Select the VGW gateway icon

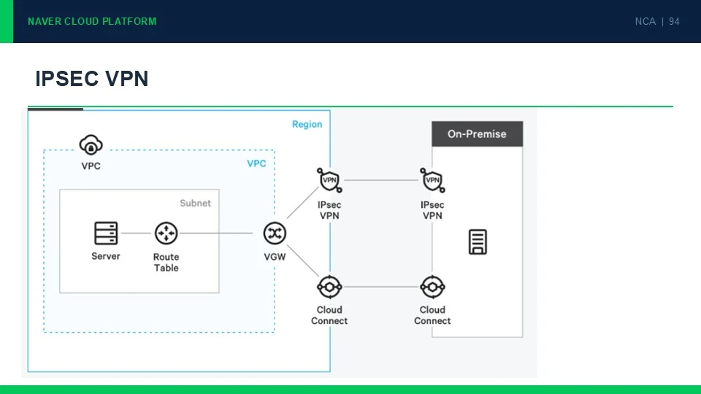tap(275, 233)
